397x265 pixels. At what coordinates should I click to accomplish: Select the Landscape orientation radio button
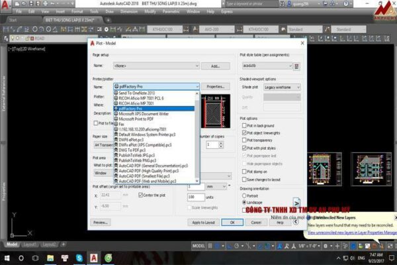click(x=244, y=202)
